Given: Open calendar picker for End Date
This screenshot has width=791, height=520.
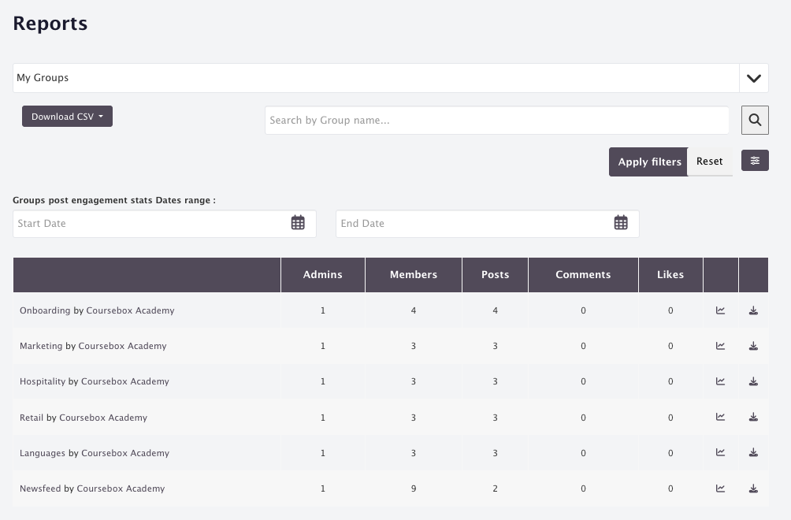Looking at the screenshot, I should pyautogui.click(x=621, y=222).
